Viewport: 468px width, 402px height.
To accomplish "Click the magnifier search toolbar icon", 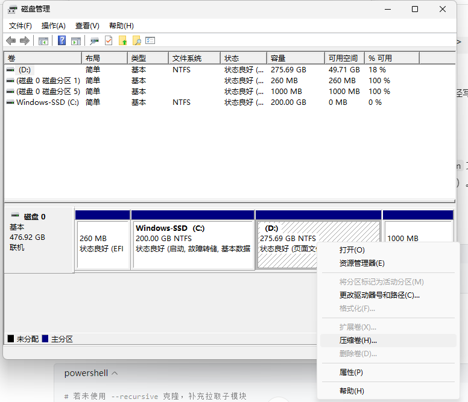I will click(x=137, y=40).
